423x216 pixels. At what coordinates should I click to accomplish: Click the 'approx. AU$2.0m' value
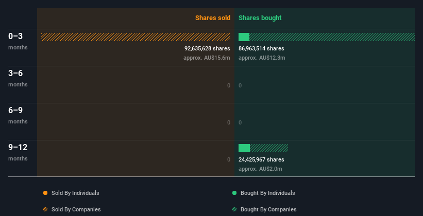[260, 169]
